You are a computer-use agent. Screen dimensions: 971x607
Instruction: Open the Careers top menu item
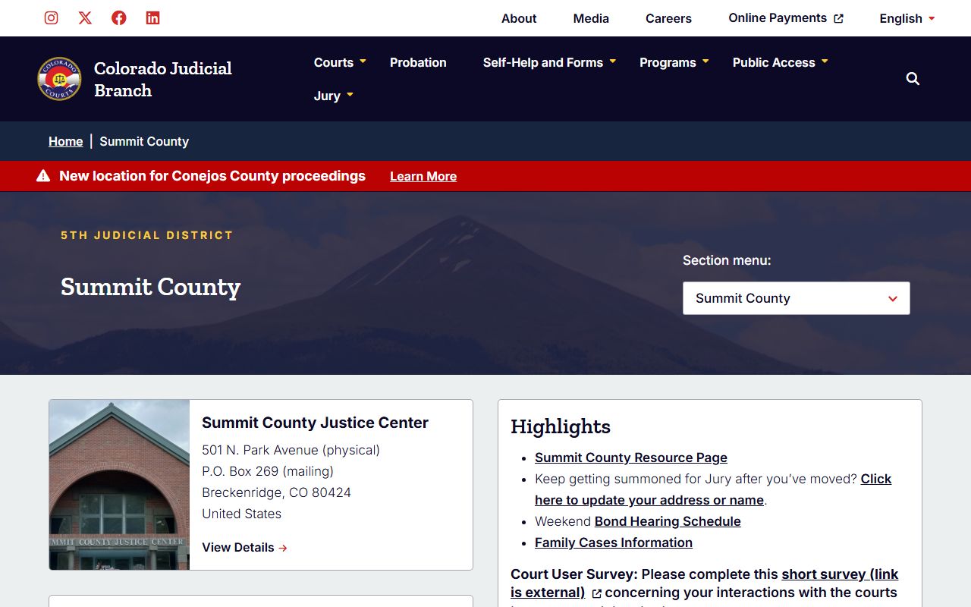tap(668, 18)
